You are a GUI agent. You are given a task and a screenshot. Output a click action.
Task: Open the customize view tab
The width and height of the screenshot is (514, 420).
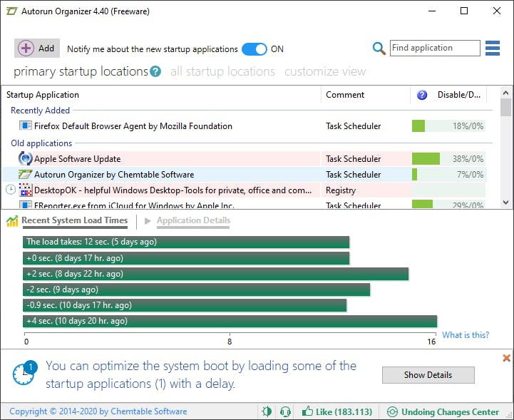tap(325, 71)
